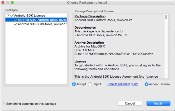Select the Android SDK Build-tools package row
This screenshot has height=111, width=175.
[36, 24]
